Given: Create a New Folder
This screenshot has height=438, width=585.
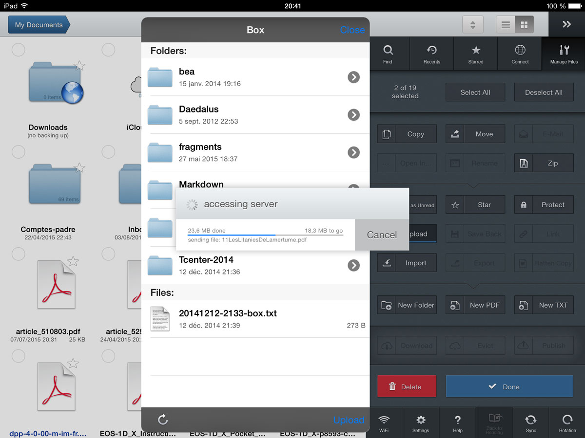Looking at the screenshot, I should point(407,305).
